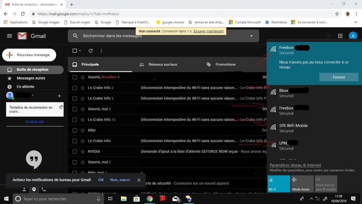Open the search options dropdown arrow
This screenshot has width=362, height=204.
click(x=252, y=36)
